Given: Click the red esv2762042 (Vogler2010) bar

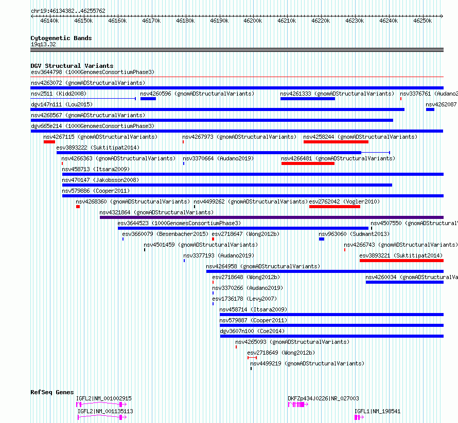Looking at the screenshot, I should click(x=334, y=207).
